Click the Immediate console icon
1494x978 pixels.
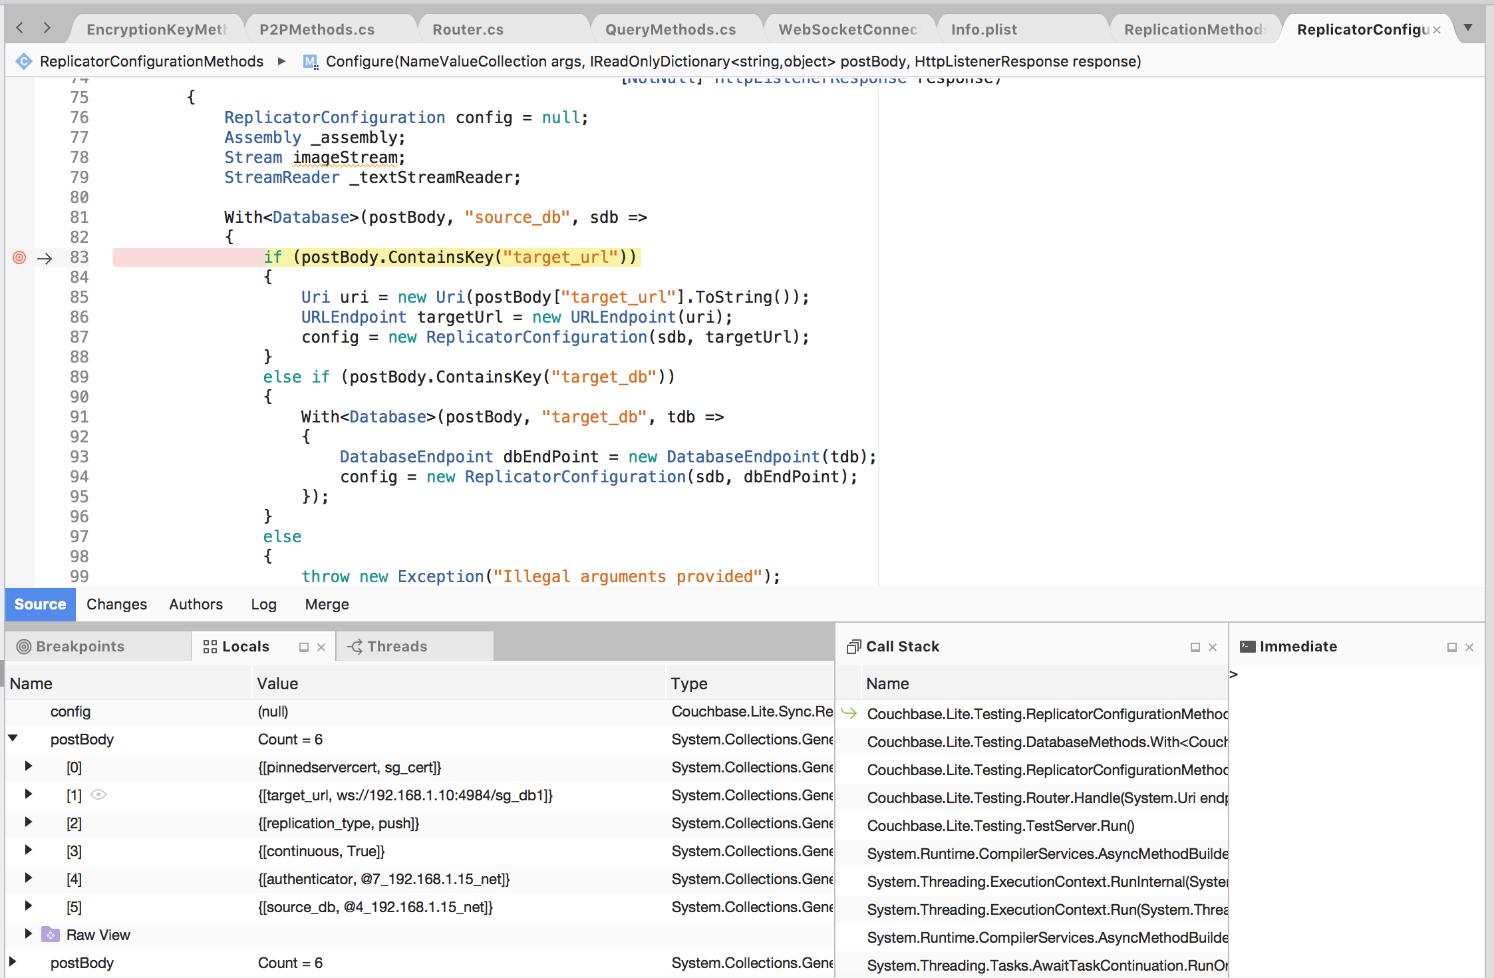1247,646
